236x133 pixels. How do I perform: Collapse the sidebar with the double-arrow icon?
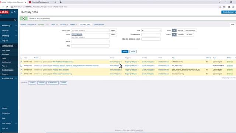(x=12, y=12)
